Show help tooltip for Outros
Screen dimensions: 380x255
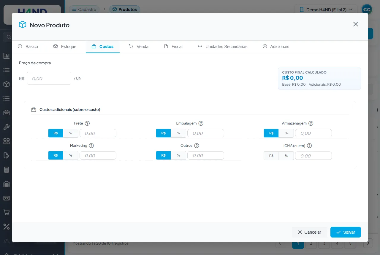197,146
